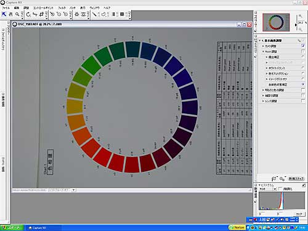This screenshot has width=308, height=231.
Task: Open the RGB histogram channel dropdown
Action: click(268, 188)
